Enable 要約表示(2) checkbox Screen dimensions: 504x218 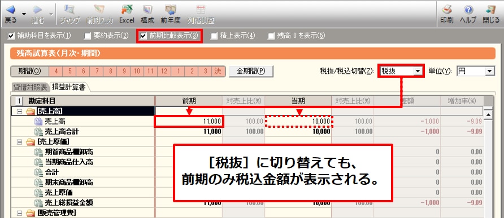click(87, 35)
